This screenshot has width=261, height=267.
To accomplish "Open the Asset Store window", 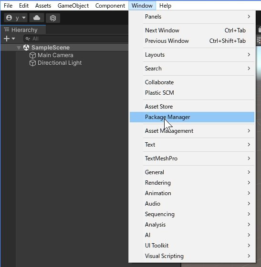I will (x=192, y=107).
